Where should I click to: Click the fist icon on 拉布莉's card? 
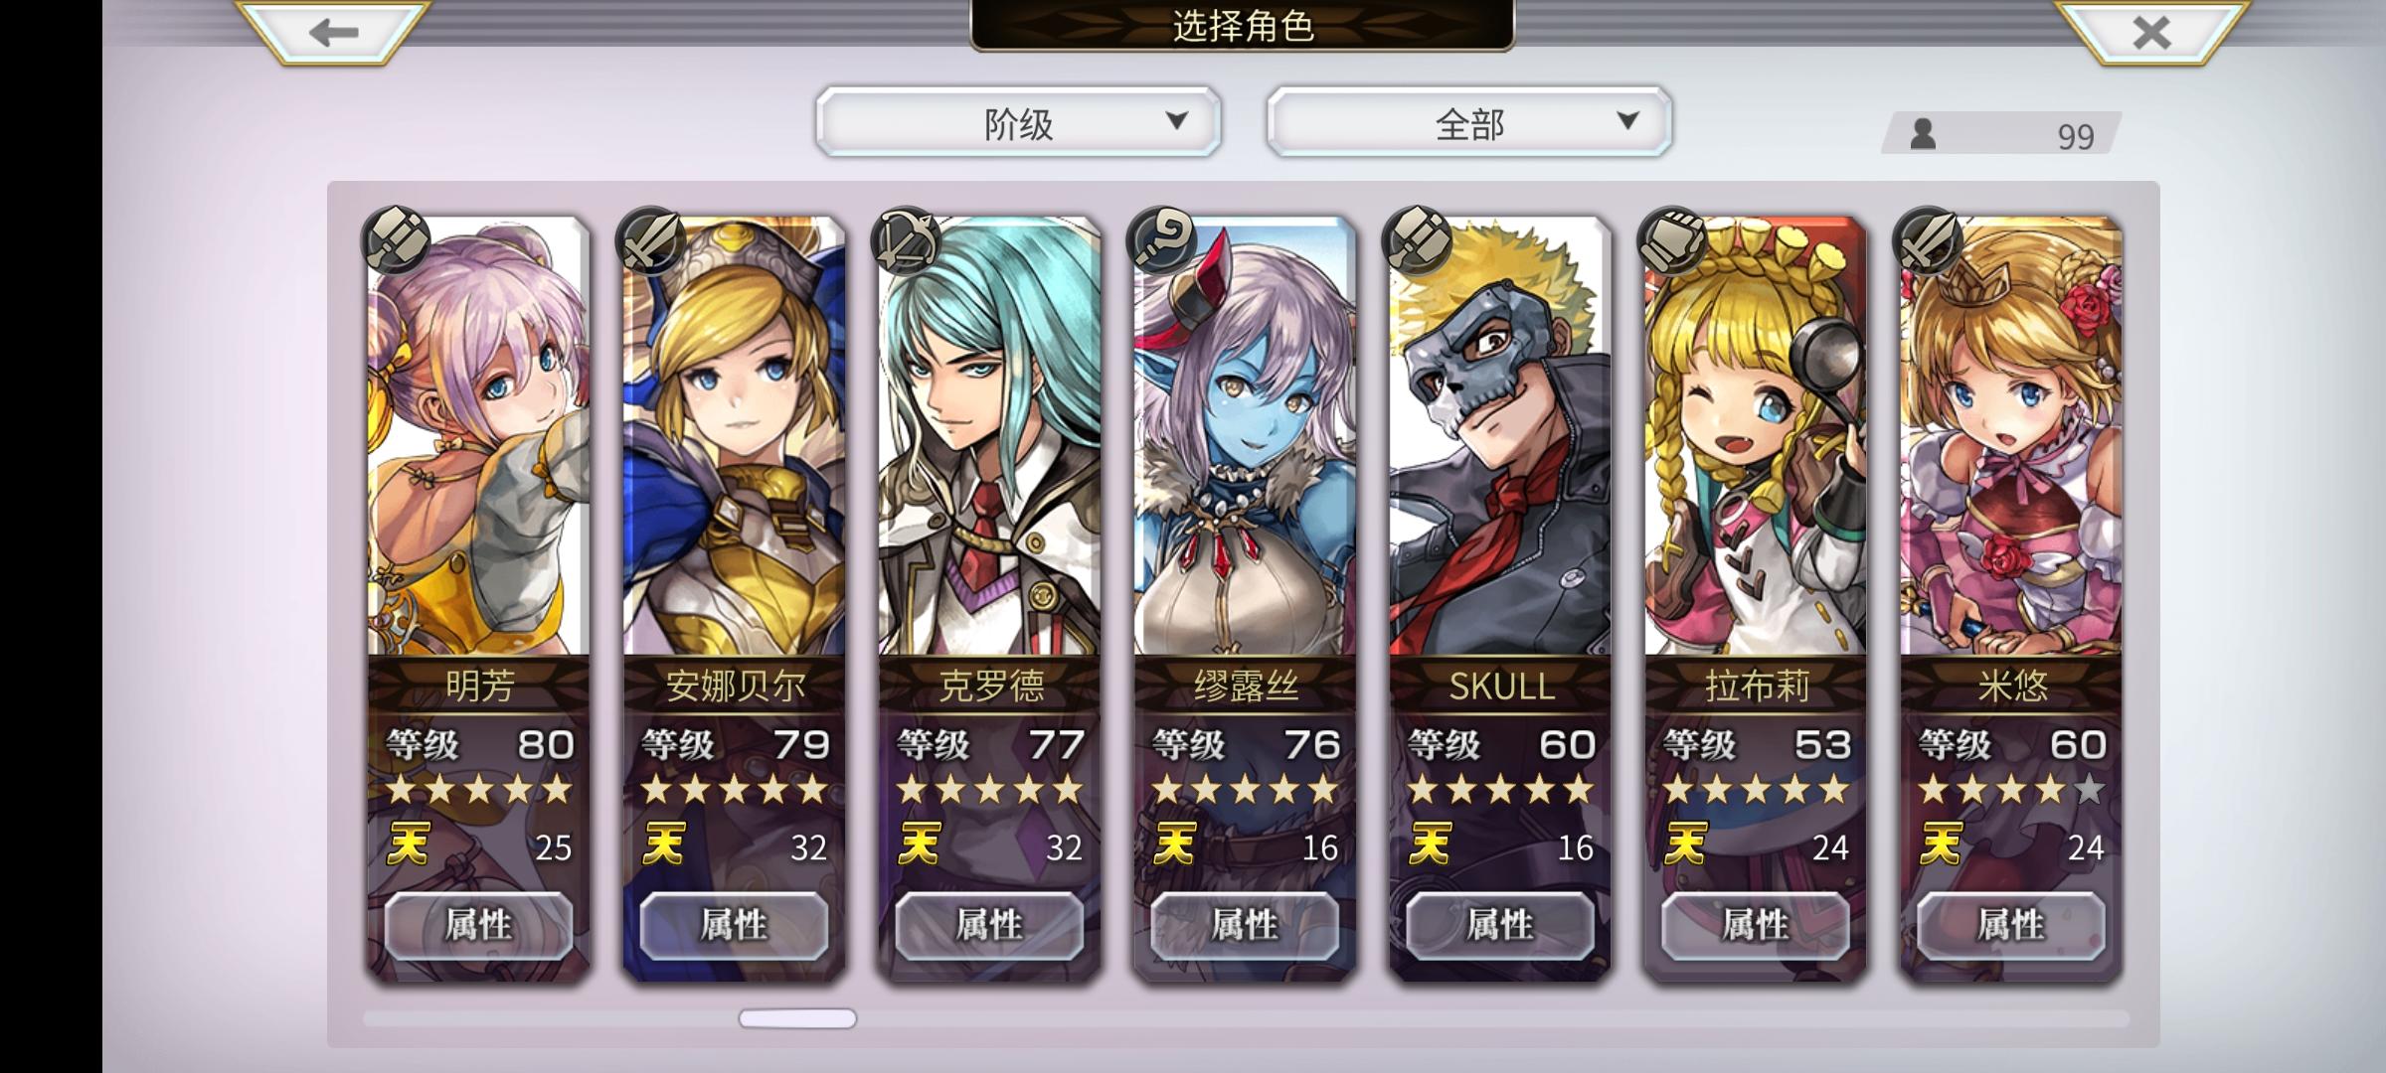[1672, 239]
